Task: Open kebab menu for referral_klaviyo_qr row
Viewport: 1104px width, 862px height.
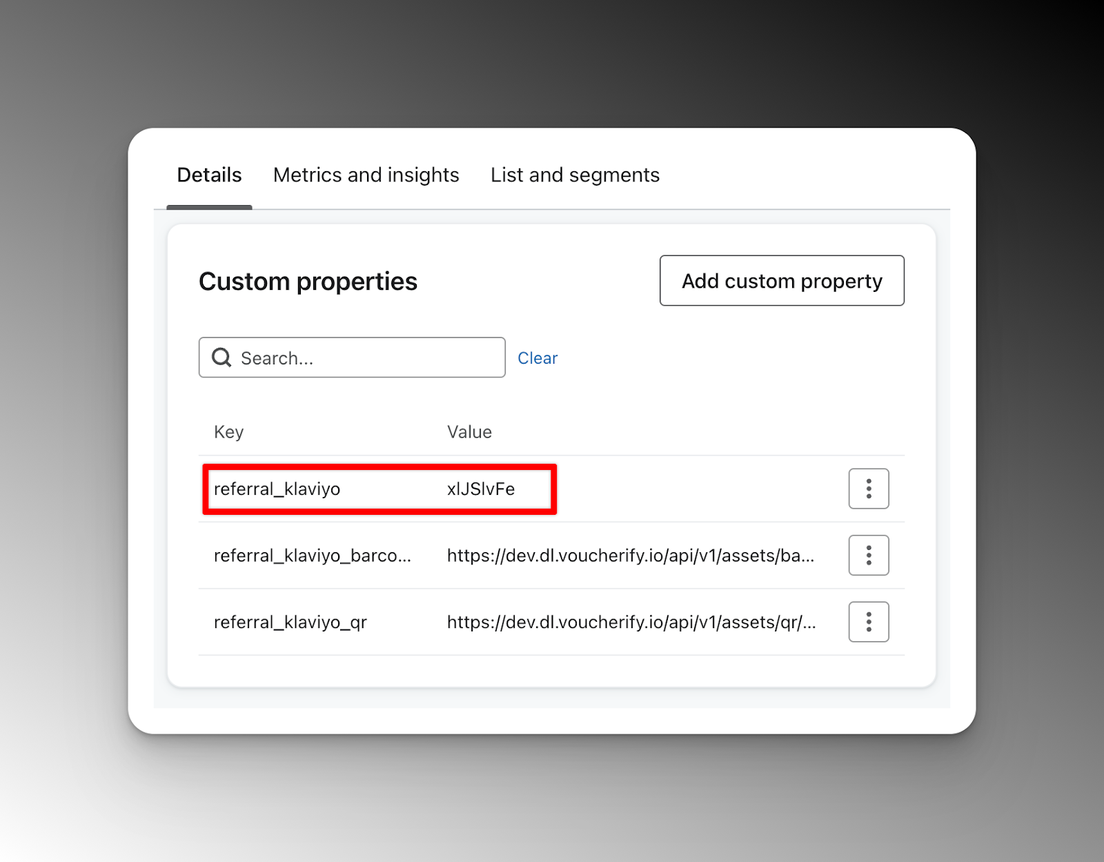Action: (868, 622)
